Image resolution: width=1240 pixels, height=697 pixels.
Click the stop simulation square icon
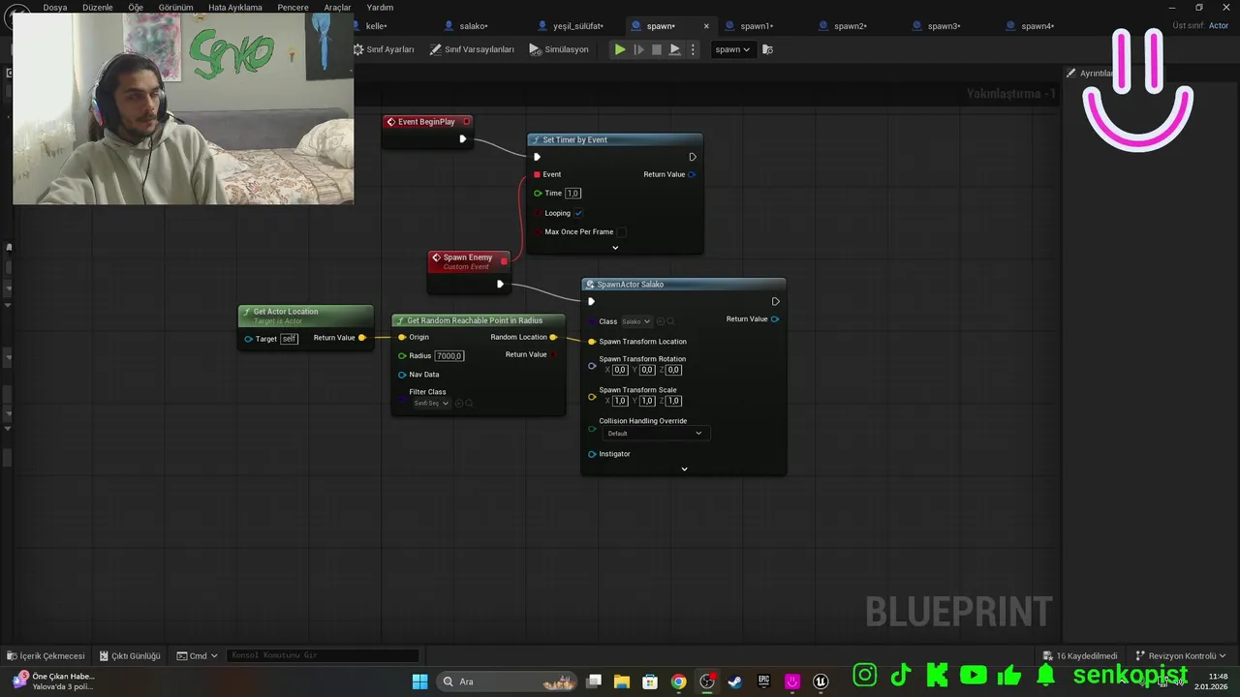click(656, 49)
